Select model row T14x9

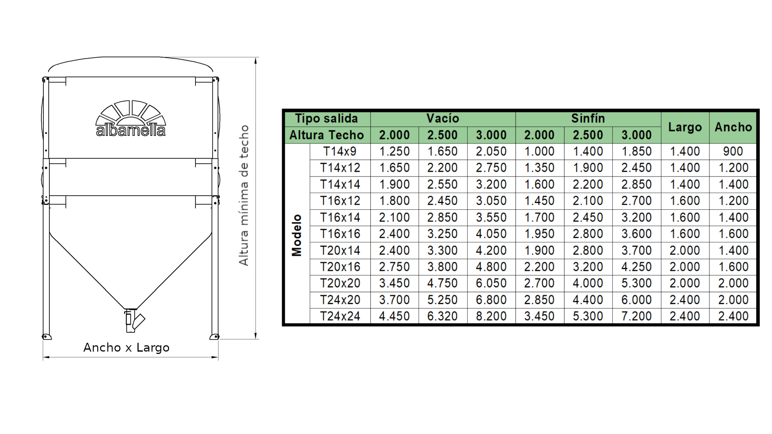340,151
